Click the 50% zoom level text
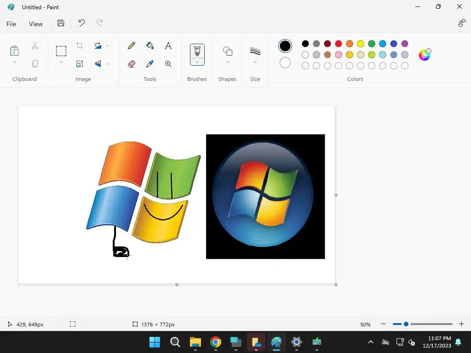The image size is (471, 353). tap(365, 324)
